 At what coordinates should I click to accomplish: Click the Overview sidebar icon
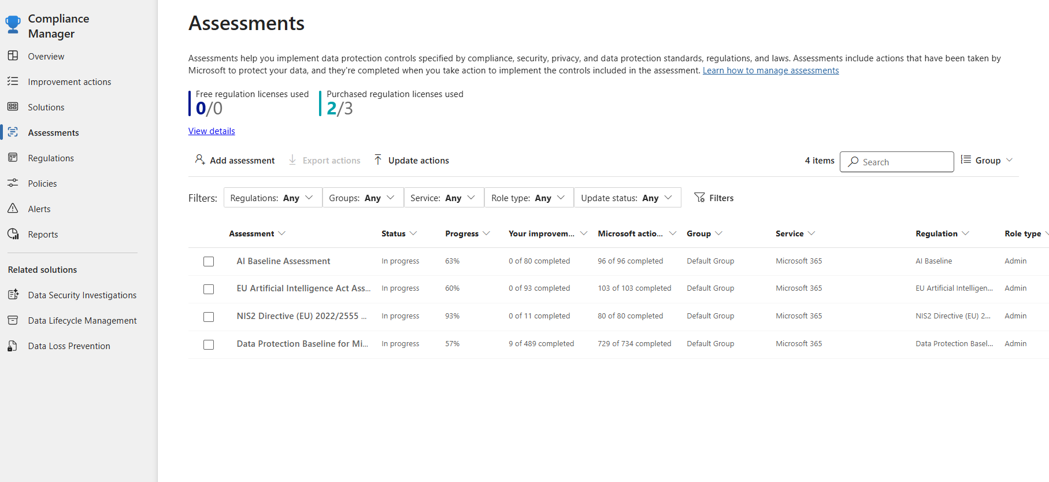coord(13,56)
